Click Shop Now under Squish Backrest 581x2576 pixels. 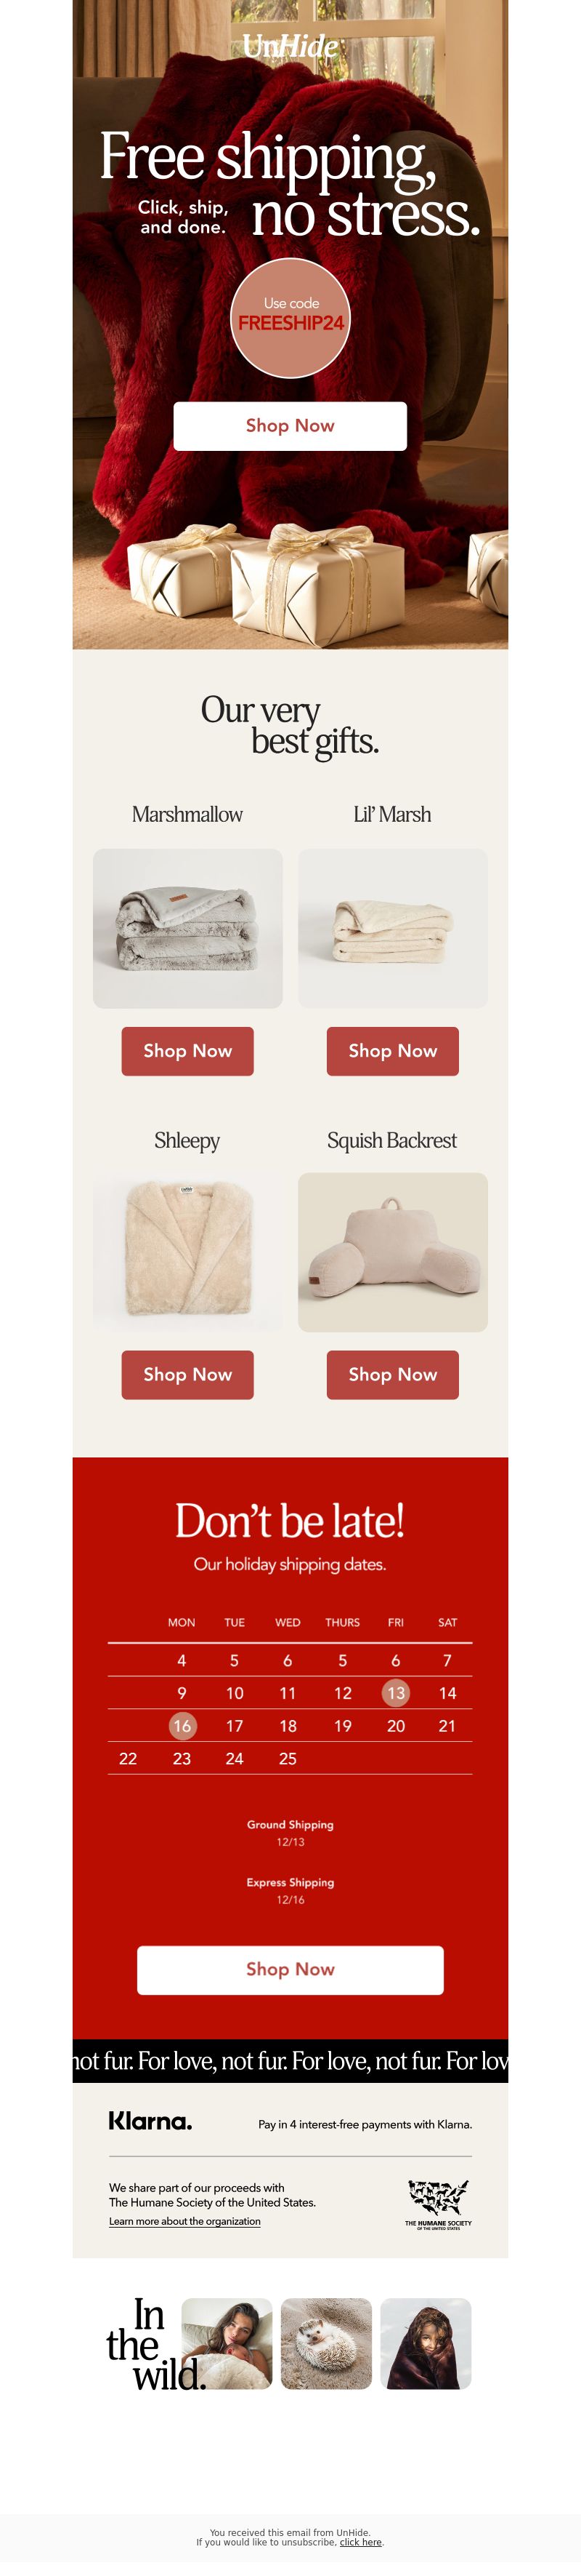click(394, 1375)
